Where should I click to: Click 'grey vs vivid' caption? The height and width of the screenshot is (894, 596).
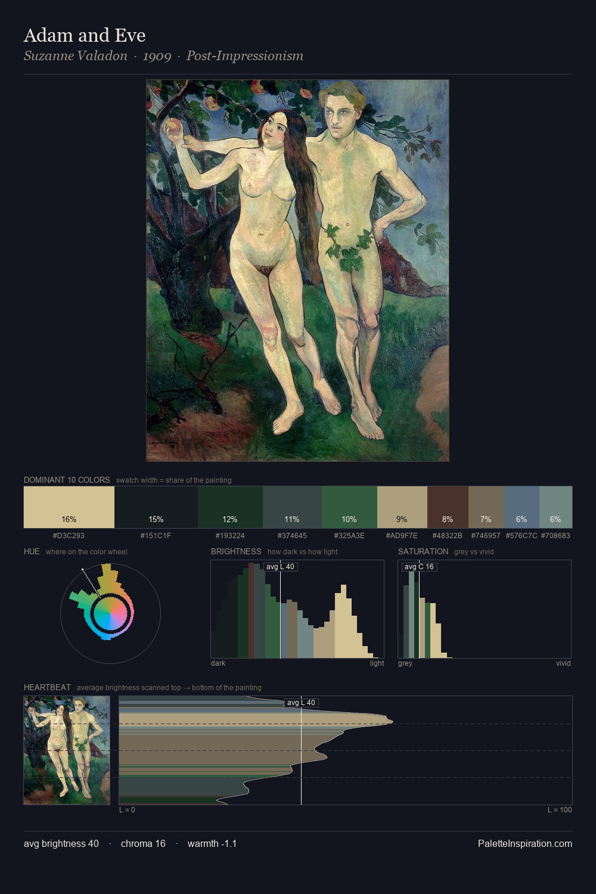pyautogui.click(x=474, y=552)
